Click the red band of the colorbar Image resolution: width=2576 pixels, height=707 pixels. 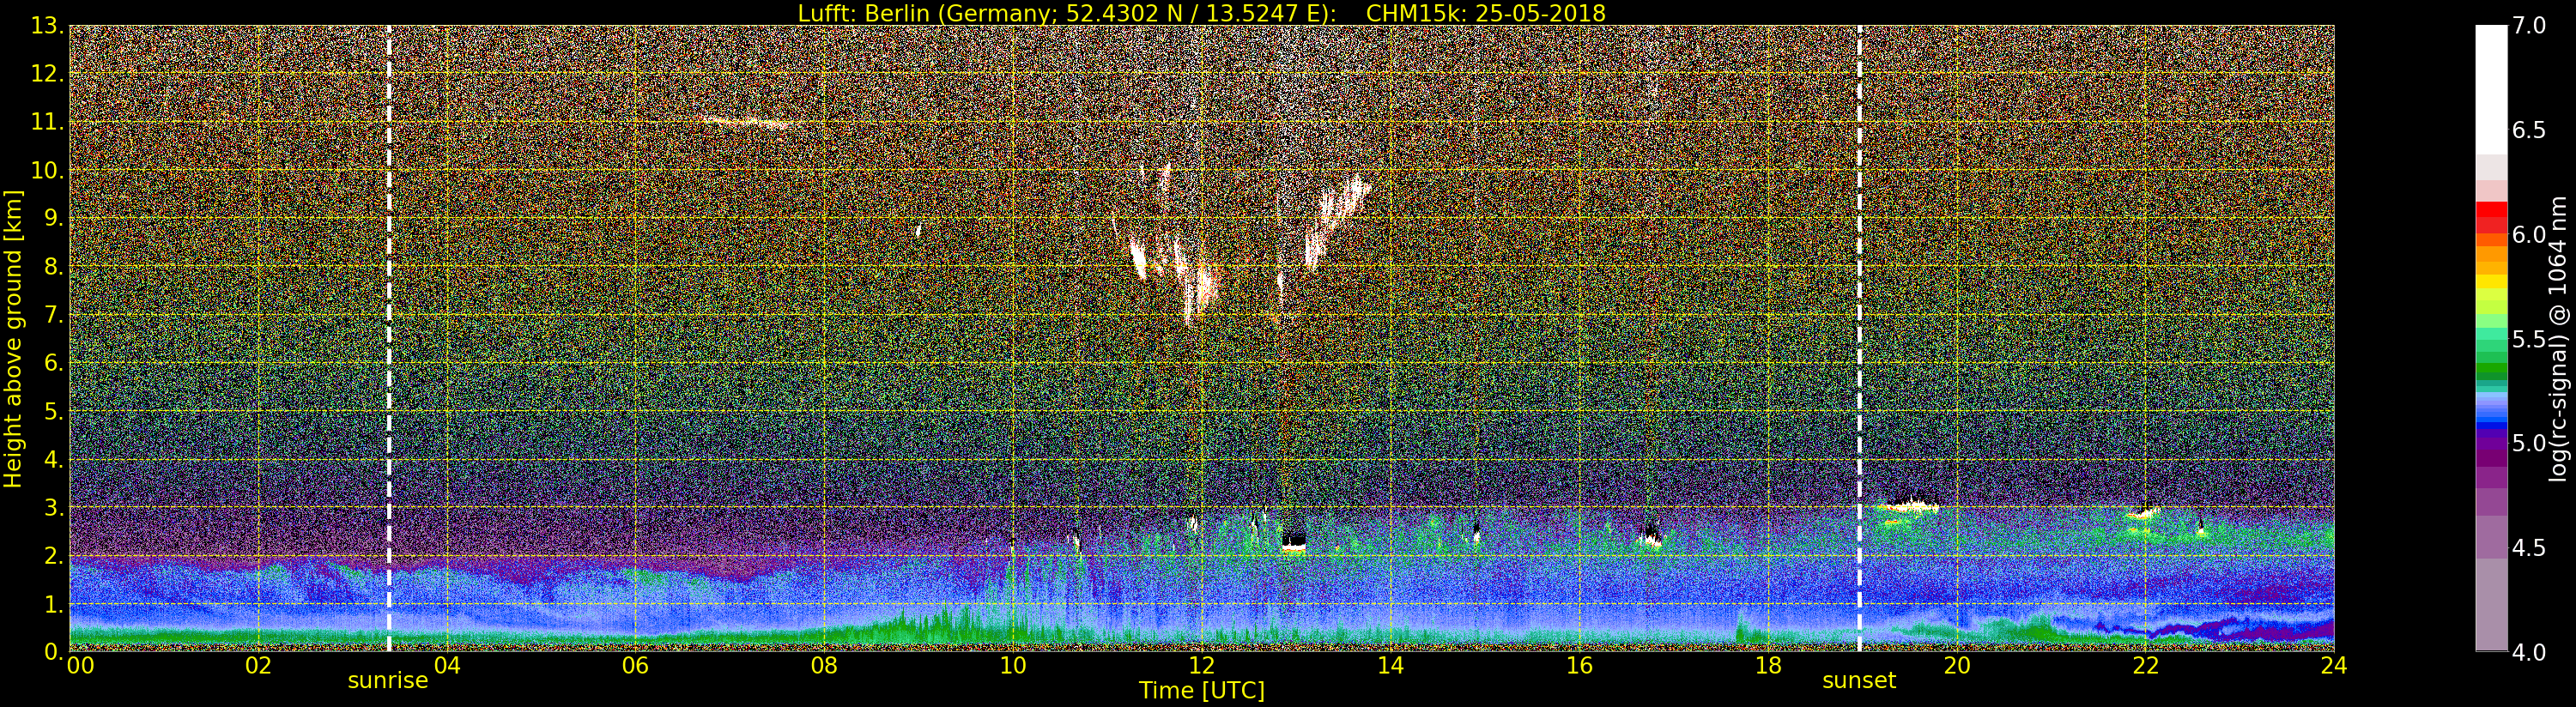point(2491,217)
